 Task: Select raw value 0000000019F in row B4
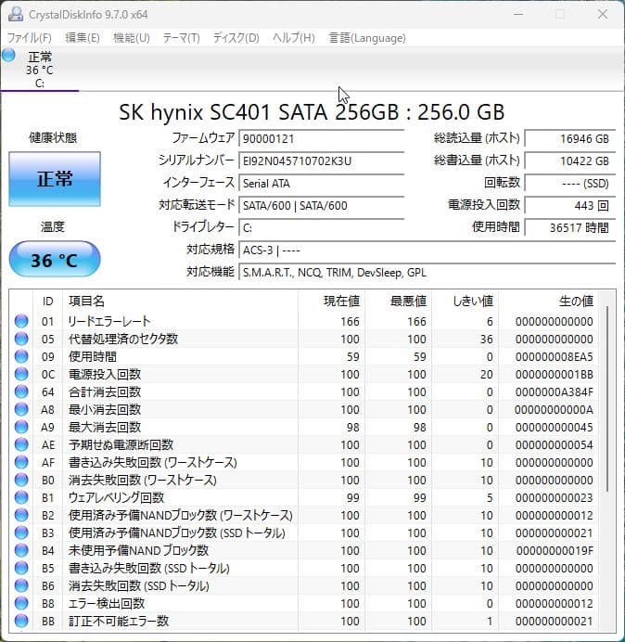pos(555,551)
